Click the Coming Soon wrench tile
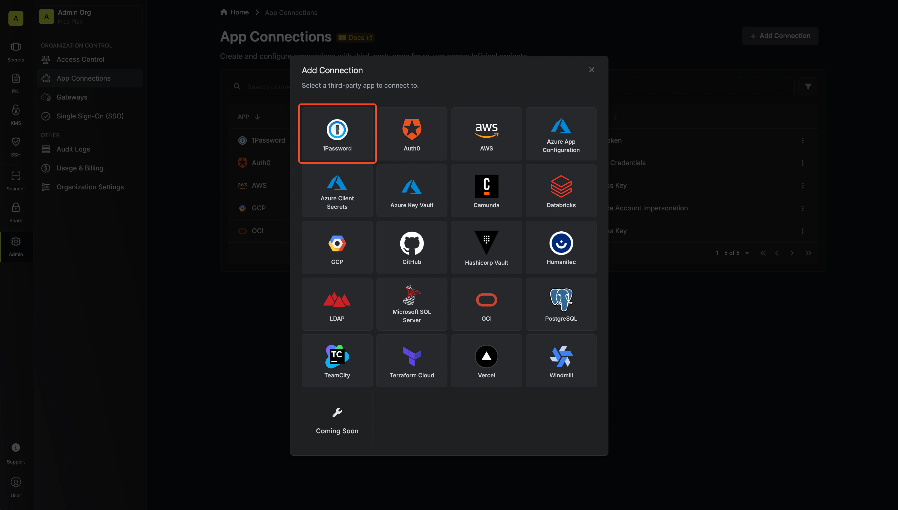The image size is (898, 510). point(337,417)
